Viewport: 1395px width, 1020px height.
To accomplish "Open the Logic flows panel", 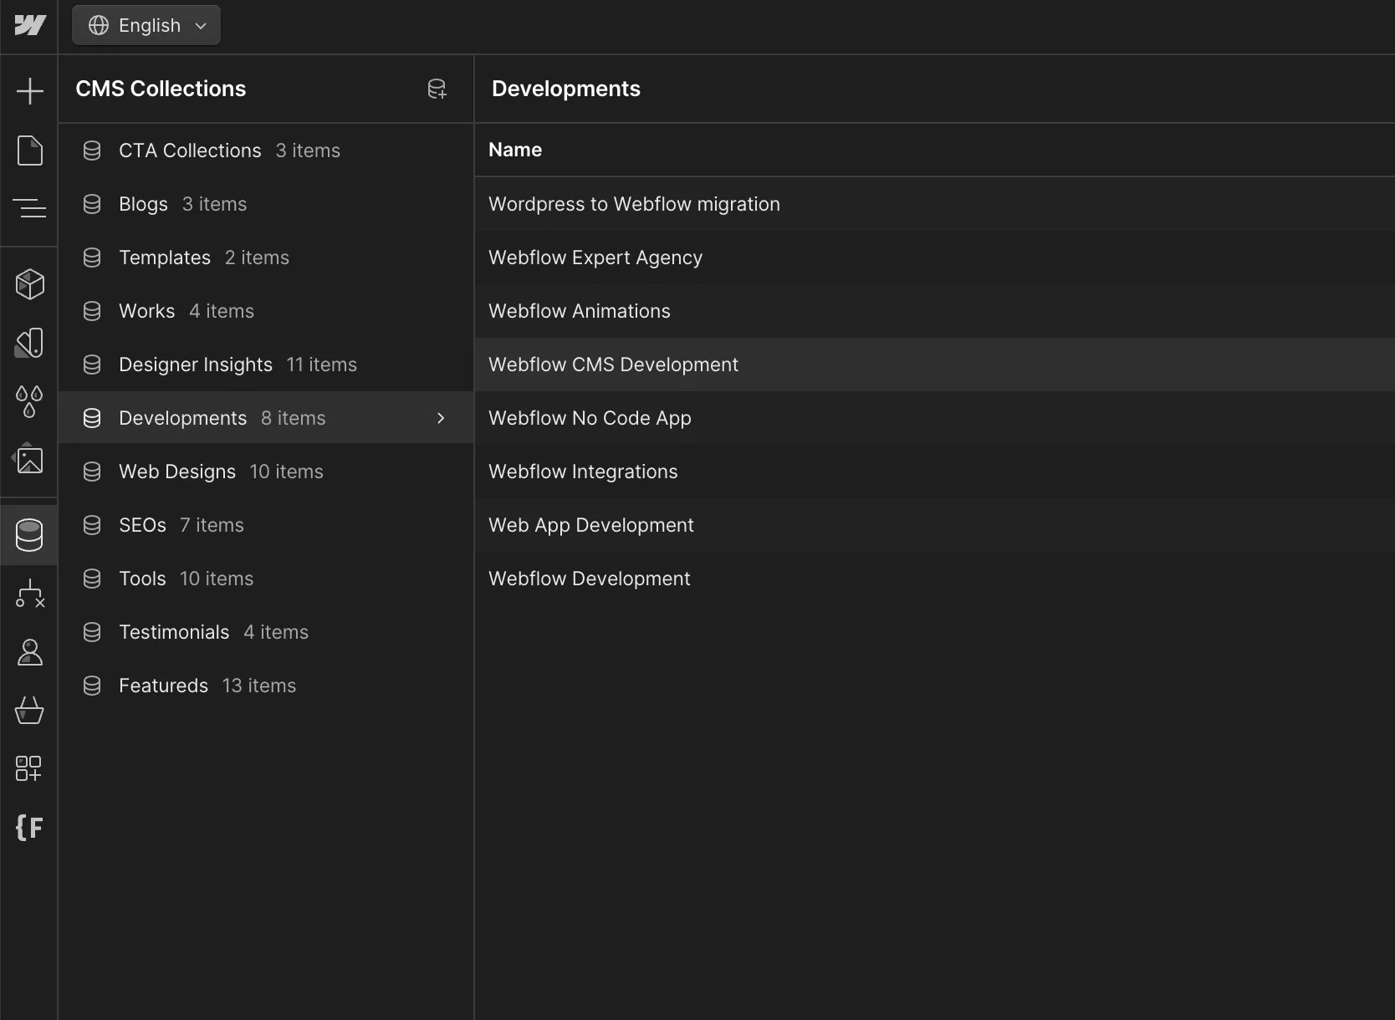I will [x=29, y=594].
